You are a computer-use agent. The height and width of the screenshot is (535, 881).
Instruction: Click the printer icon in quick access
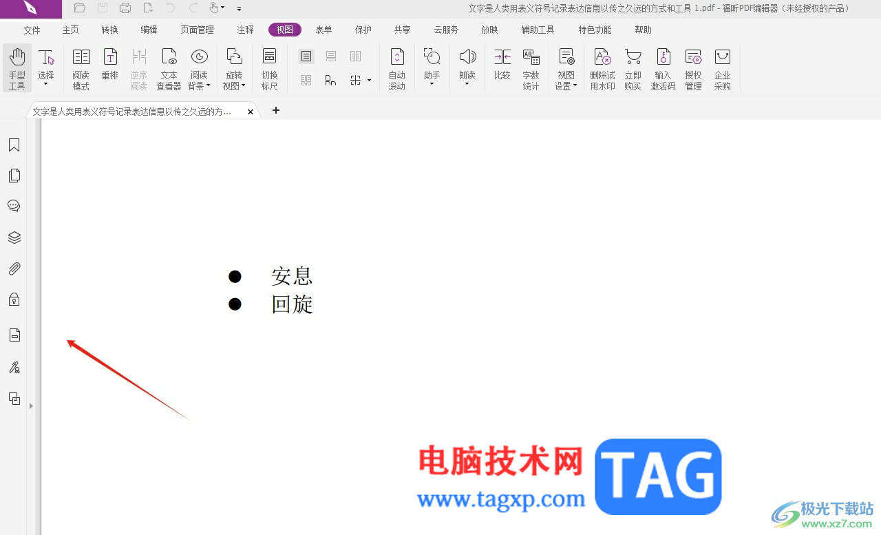click(125, 8)
